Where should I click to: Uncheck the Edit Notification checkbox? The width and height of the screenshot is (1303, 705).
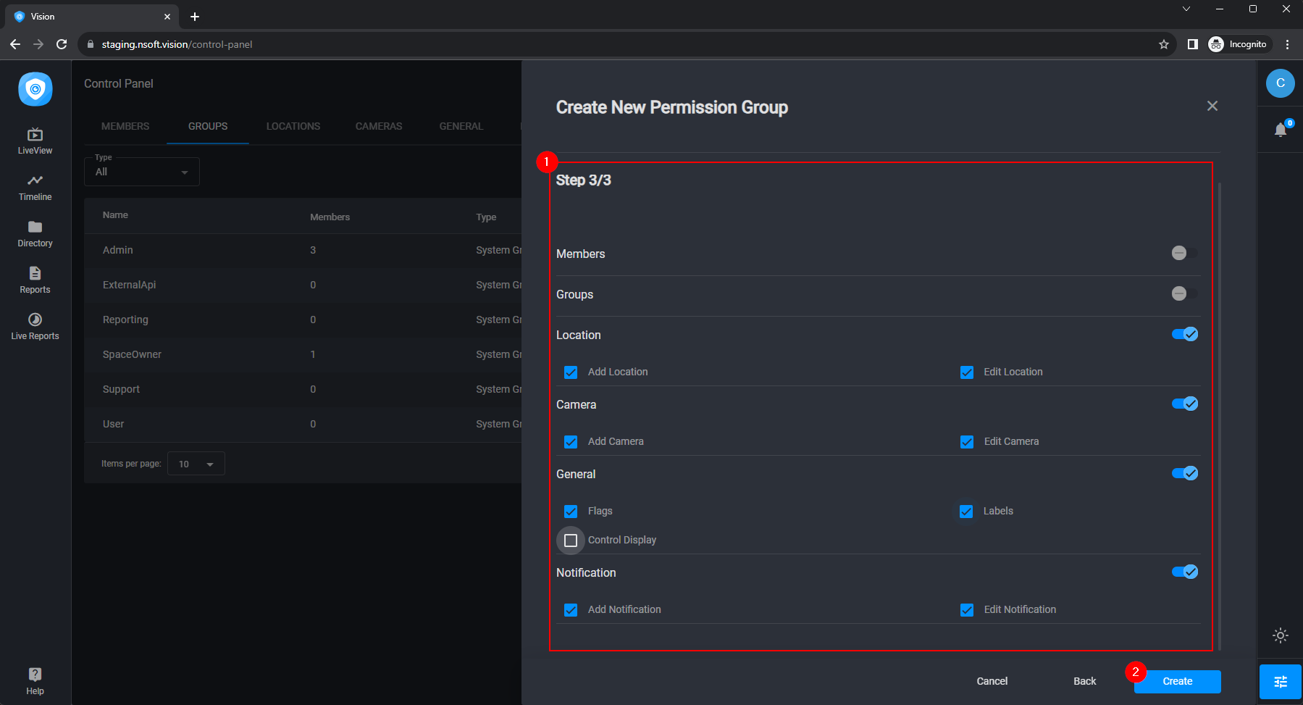pyautogui.click(x=967, y=610)
